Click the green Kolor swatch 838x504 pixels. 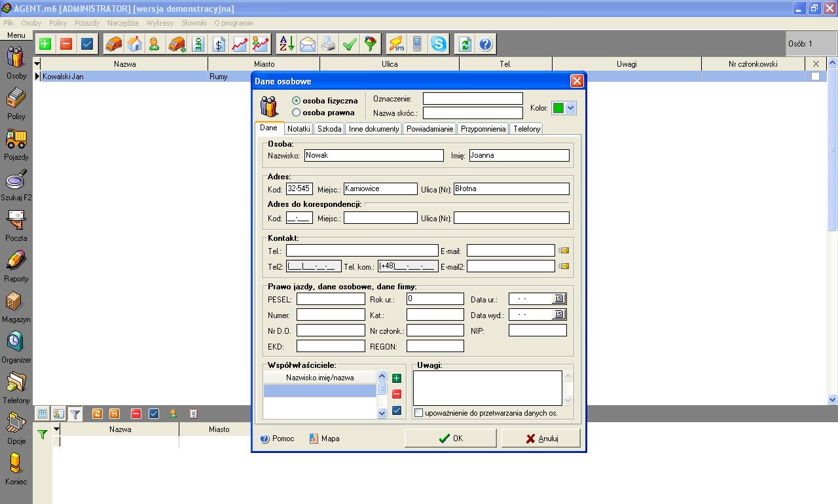(558, 108)
